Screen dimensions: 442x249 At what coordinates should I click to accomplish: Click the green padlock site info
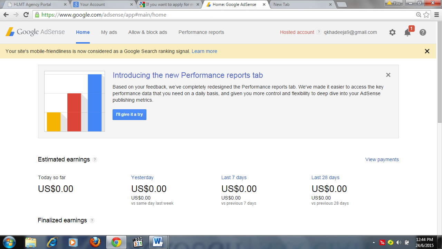pos(37,15)
